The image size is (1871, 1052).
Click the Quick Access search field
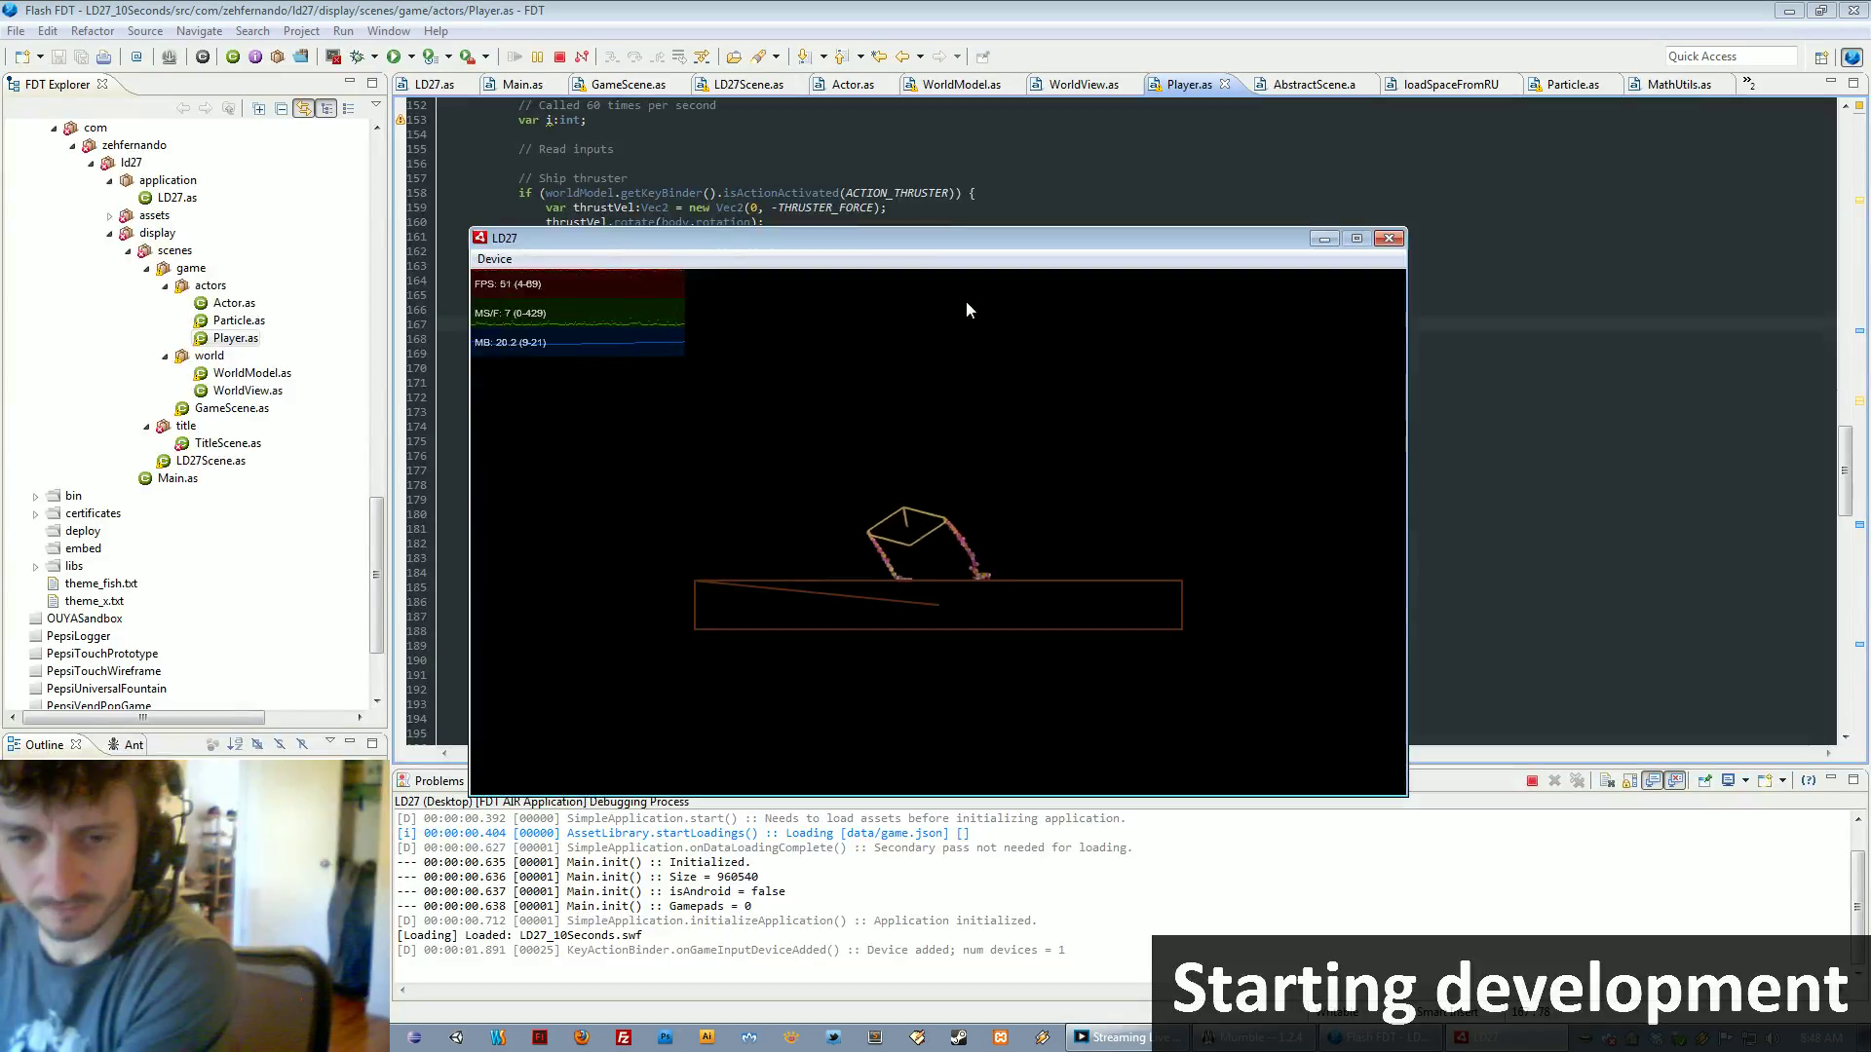click(1731, 56)
